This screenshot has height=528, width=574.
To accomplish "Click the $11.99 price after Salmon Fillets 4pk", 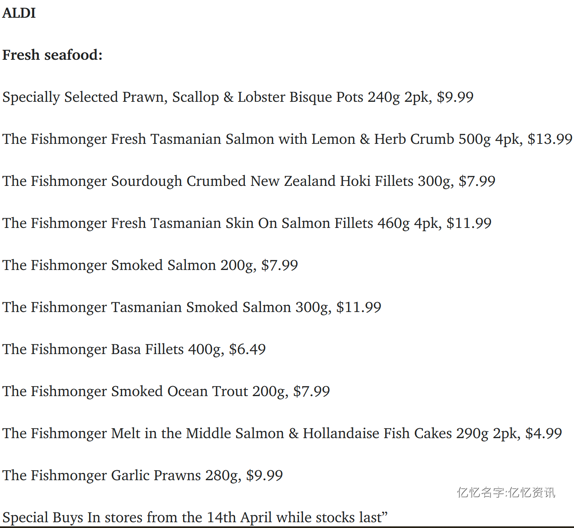I will pos(469,223).
